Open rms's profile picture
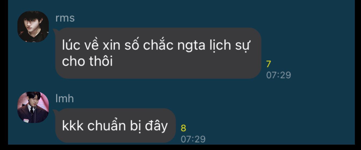The image size is (361, 150). pyautogui.click(x=33, y=26)
